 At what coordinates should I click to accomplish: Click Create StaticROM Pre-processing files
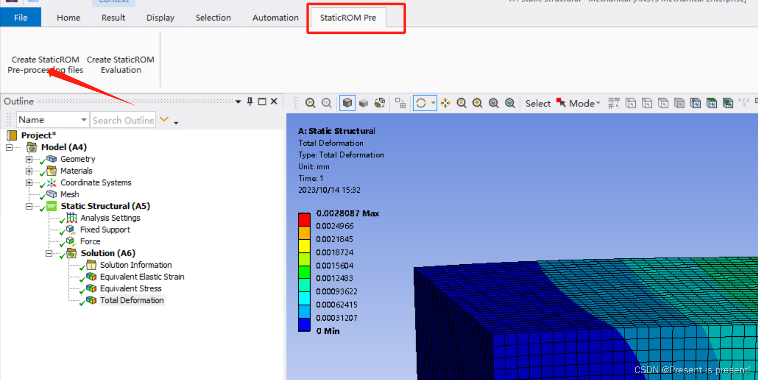coord(45,65)
